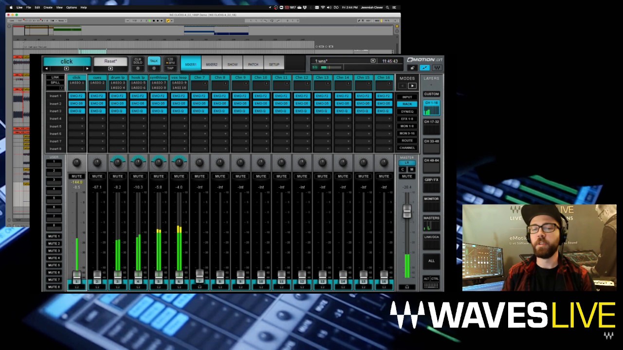Switch to the SETUP tab
Viewport: 623px width, 350px height.
(x=274, y=64)
